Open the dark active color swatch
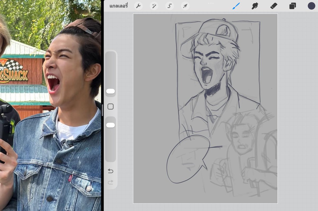Screen dimensions: 318x211 311,6
